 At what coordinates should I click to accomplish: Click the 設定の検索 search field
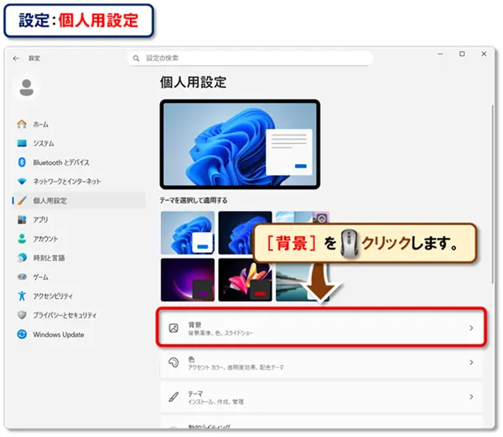(x=250, y=59)
